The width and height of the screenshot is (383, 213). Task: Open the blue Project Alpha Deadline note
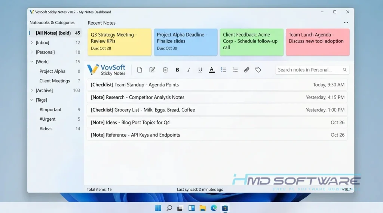coord(186,42)
